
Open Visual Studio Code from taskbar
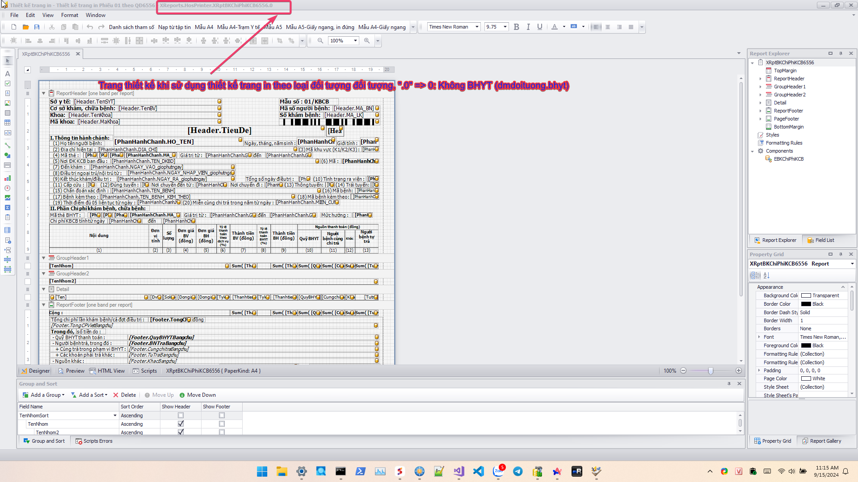tap(478, 471)
